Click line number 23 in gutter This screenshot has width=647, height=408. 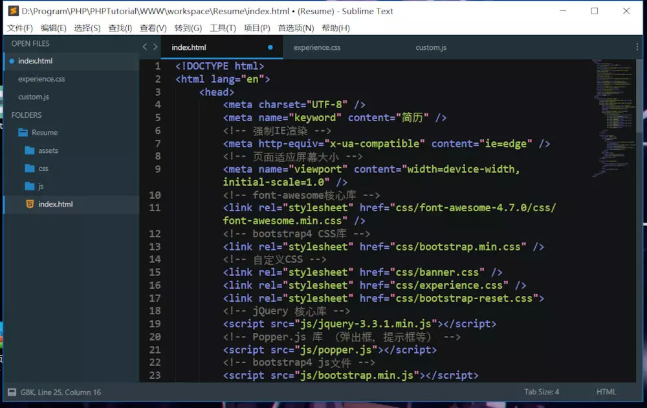point(155,376)
